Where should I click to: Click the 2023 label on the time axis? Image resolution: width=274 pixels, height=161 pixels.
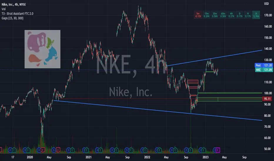tap(205, 157)
